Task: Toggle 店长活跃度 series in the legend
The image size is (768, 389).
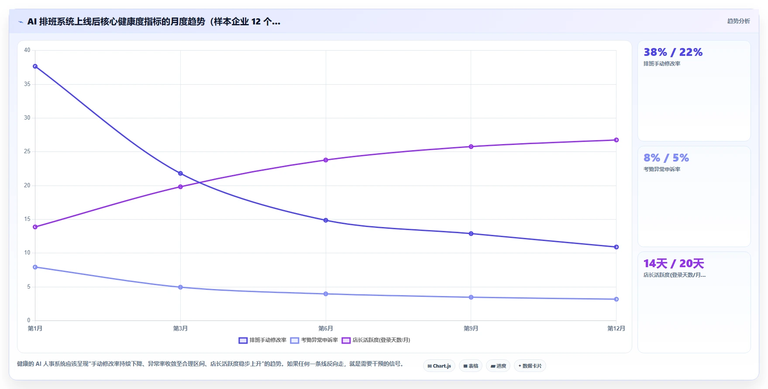Action: [376, 340]
